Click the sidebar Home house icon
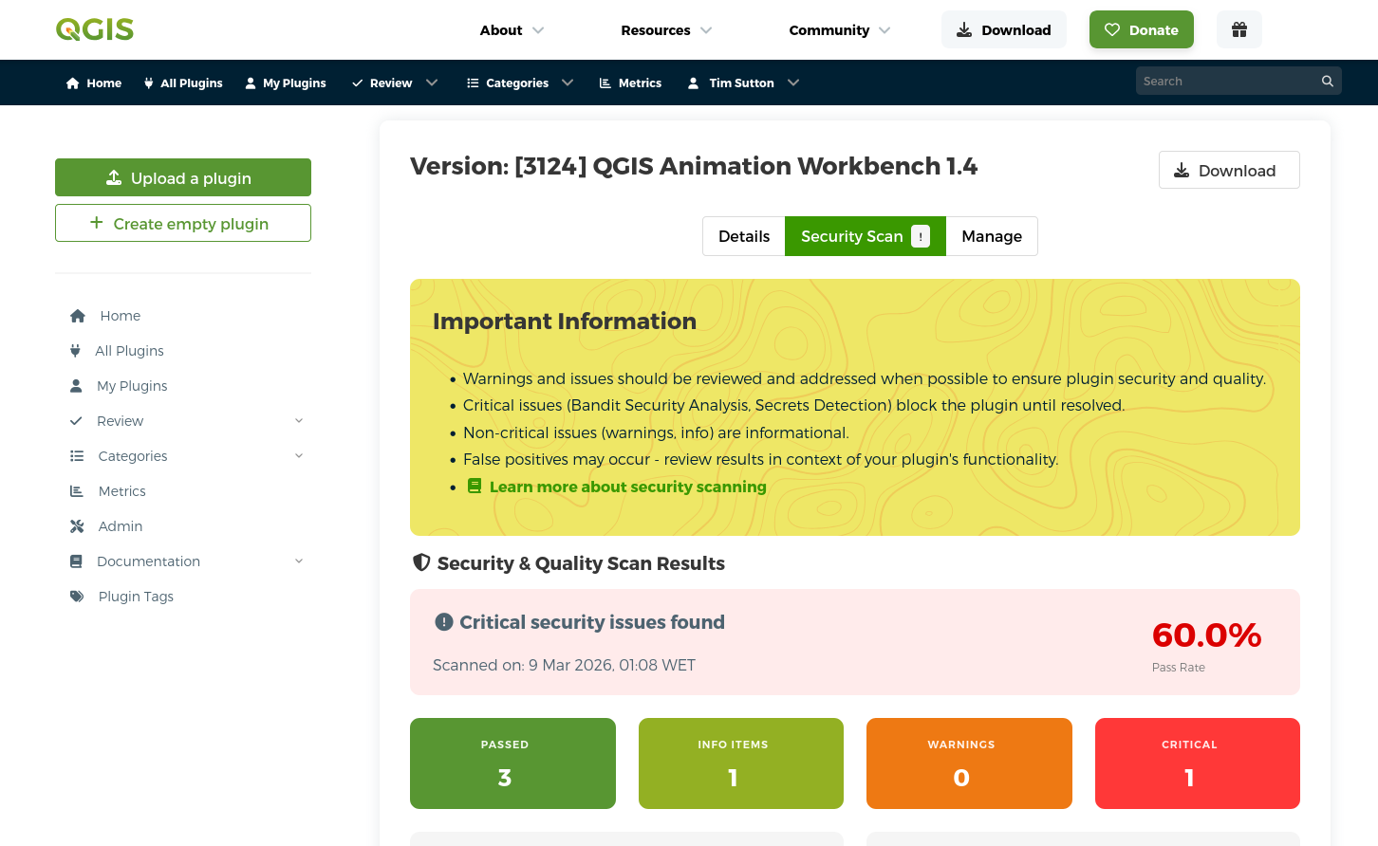Screen dimensions: 1378x846 point(78,316)
